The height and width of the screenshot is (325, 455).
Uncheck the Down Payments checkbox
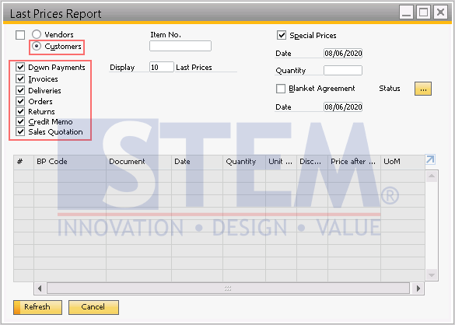click(20, 68)
